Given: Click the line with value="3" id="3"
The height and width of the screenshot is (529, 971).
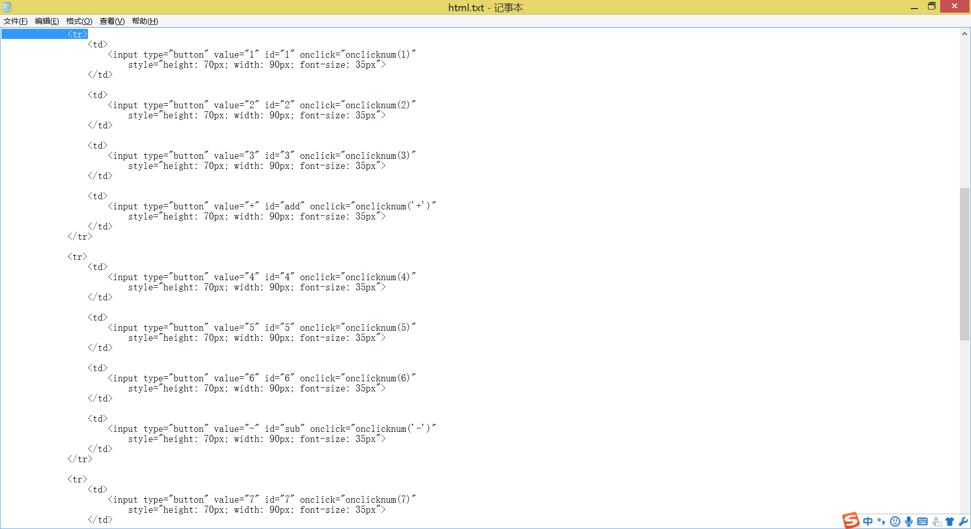Looking at the screenshot, I should (x=262, y=156).
